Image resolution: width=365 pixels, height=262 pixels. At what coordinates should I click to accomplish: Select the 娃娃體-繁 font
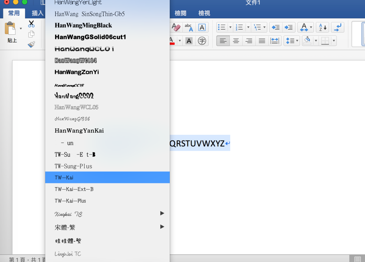coord(107,240)
